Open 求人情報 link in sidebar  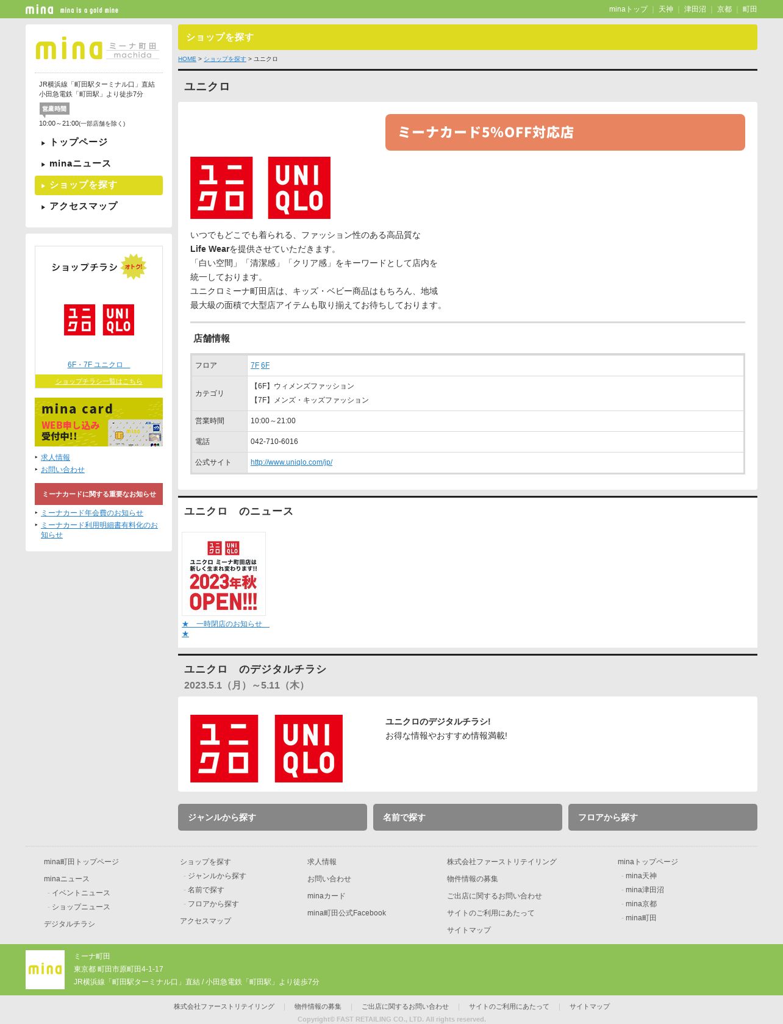tap(55, 457)
